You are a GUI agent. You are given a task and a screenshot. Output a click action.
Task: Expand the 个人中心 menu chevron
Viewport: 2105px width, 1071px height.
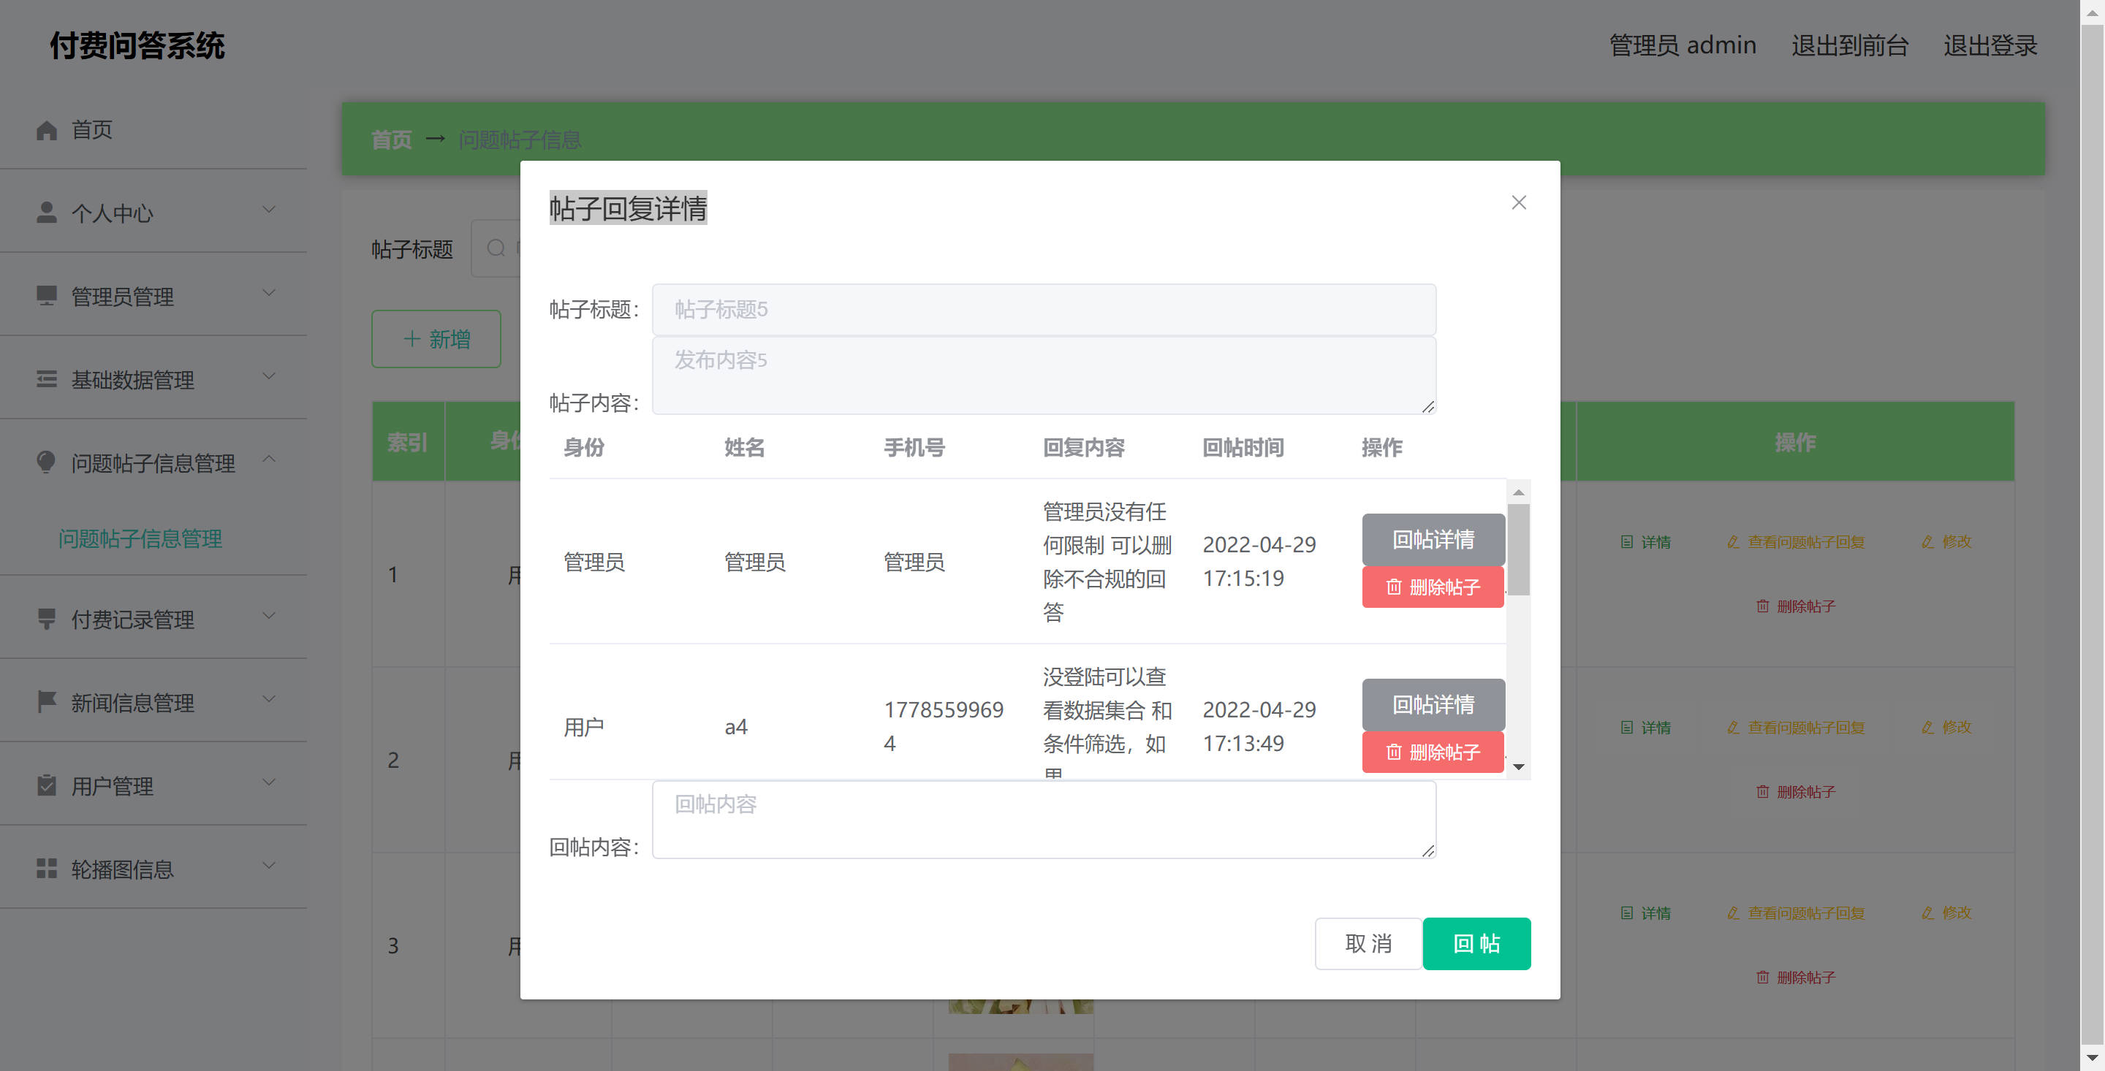(269, 210)
